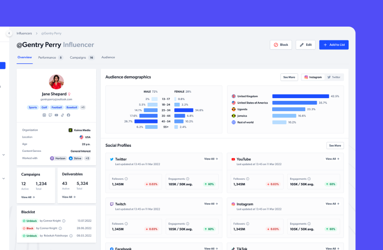Screen dimensions: 383x250
Task: View All YouTube profile stats
Action: pyautogui.click(x=332, y=159)
